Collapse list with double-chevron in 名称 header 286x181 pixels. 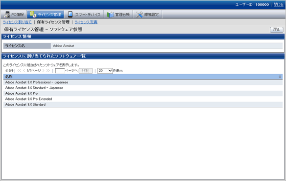tap(280, 77)
